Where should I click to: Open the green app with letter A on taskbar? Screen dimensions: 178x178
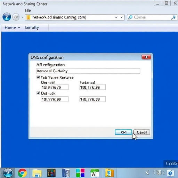(95, 173)
